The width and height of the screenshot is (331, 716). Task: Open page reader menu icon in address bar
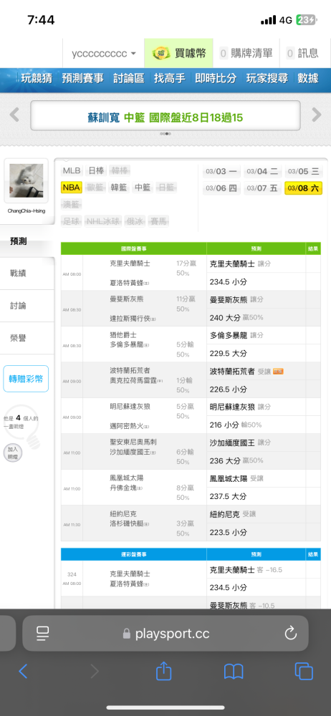point(43,634)
